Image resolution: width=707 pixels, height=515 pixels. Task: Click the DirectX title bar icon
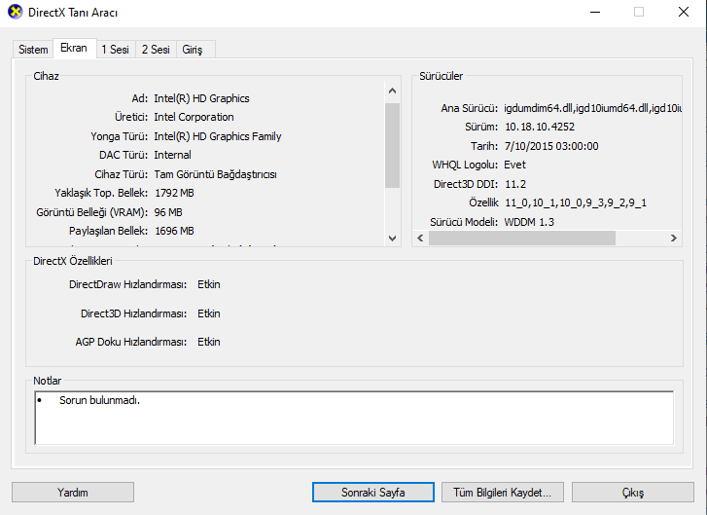15,12
